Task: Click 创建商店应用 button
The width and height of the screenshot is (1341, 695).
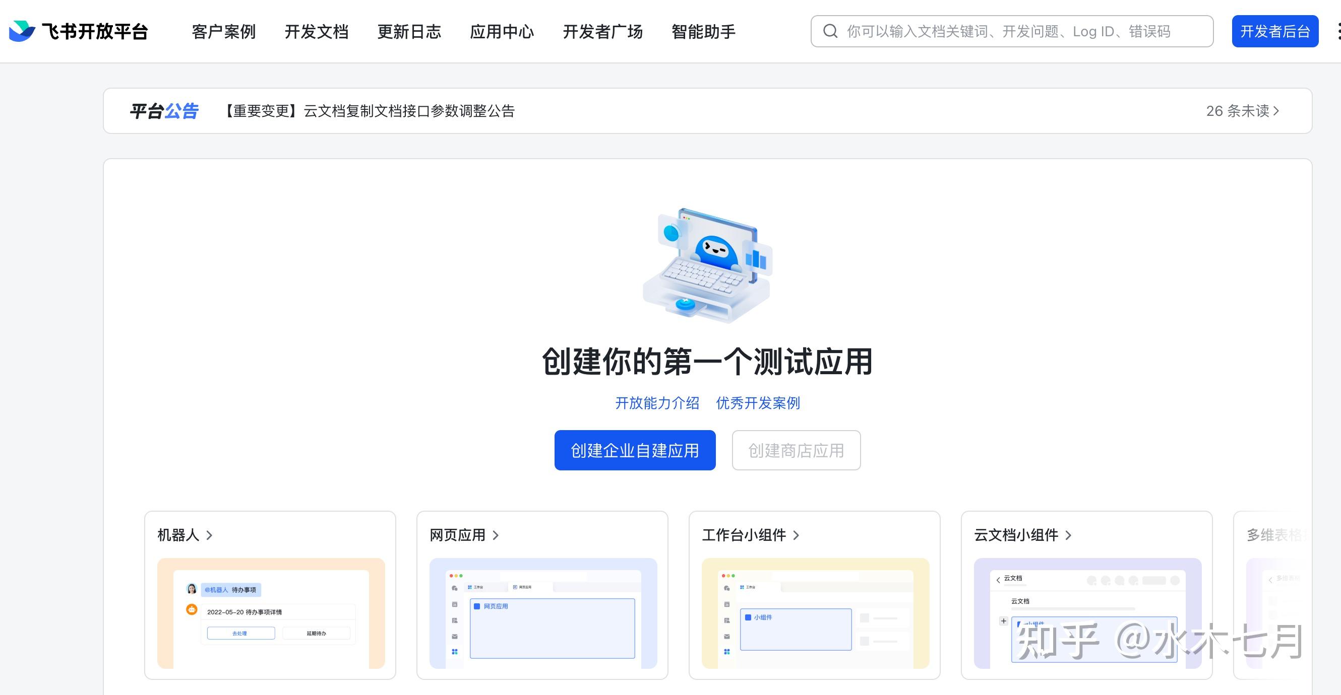Action: [x=796, y=450]
